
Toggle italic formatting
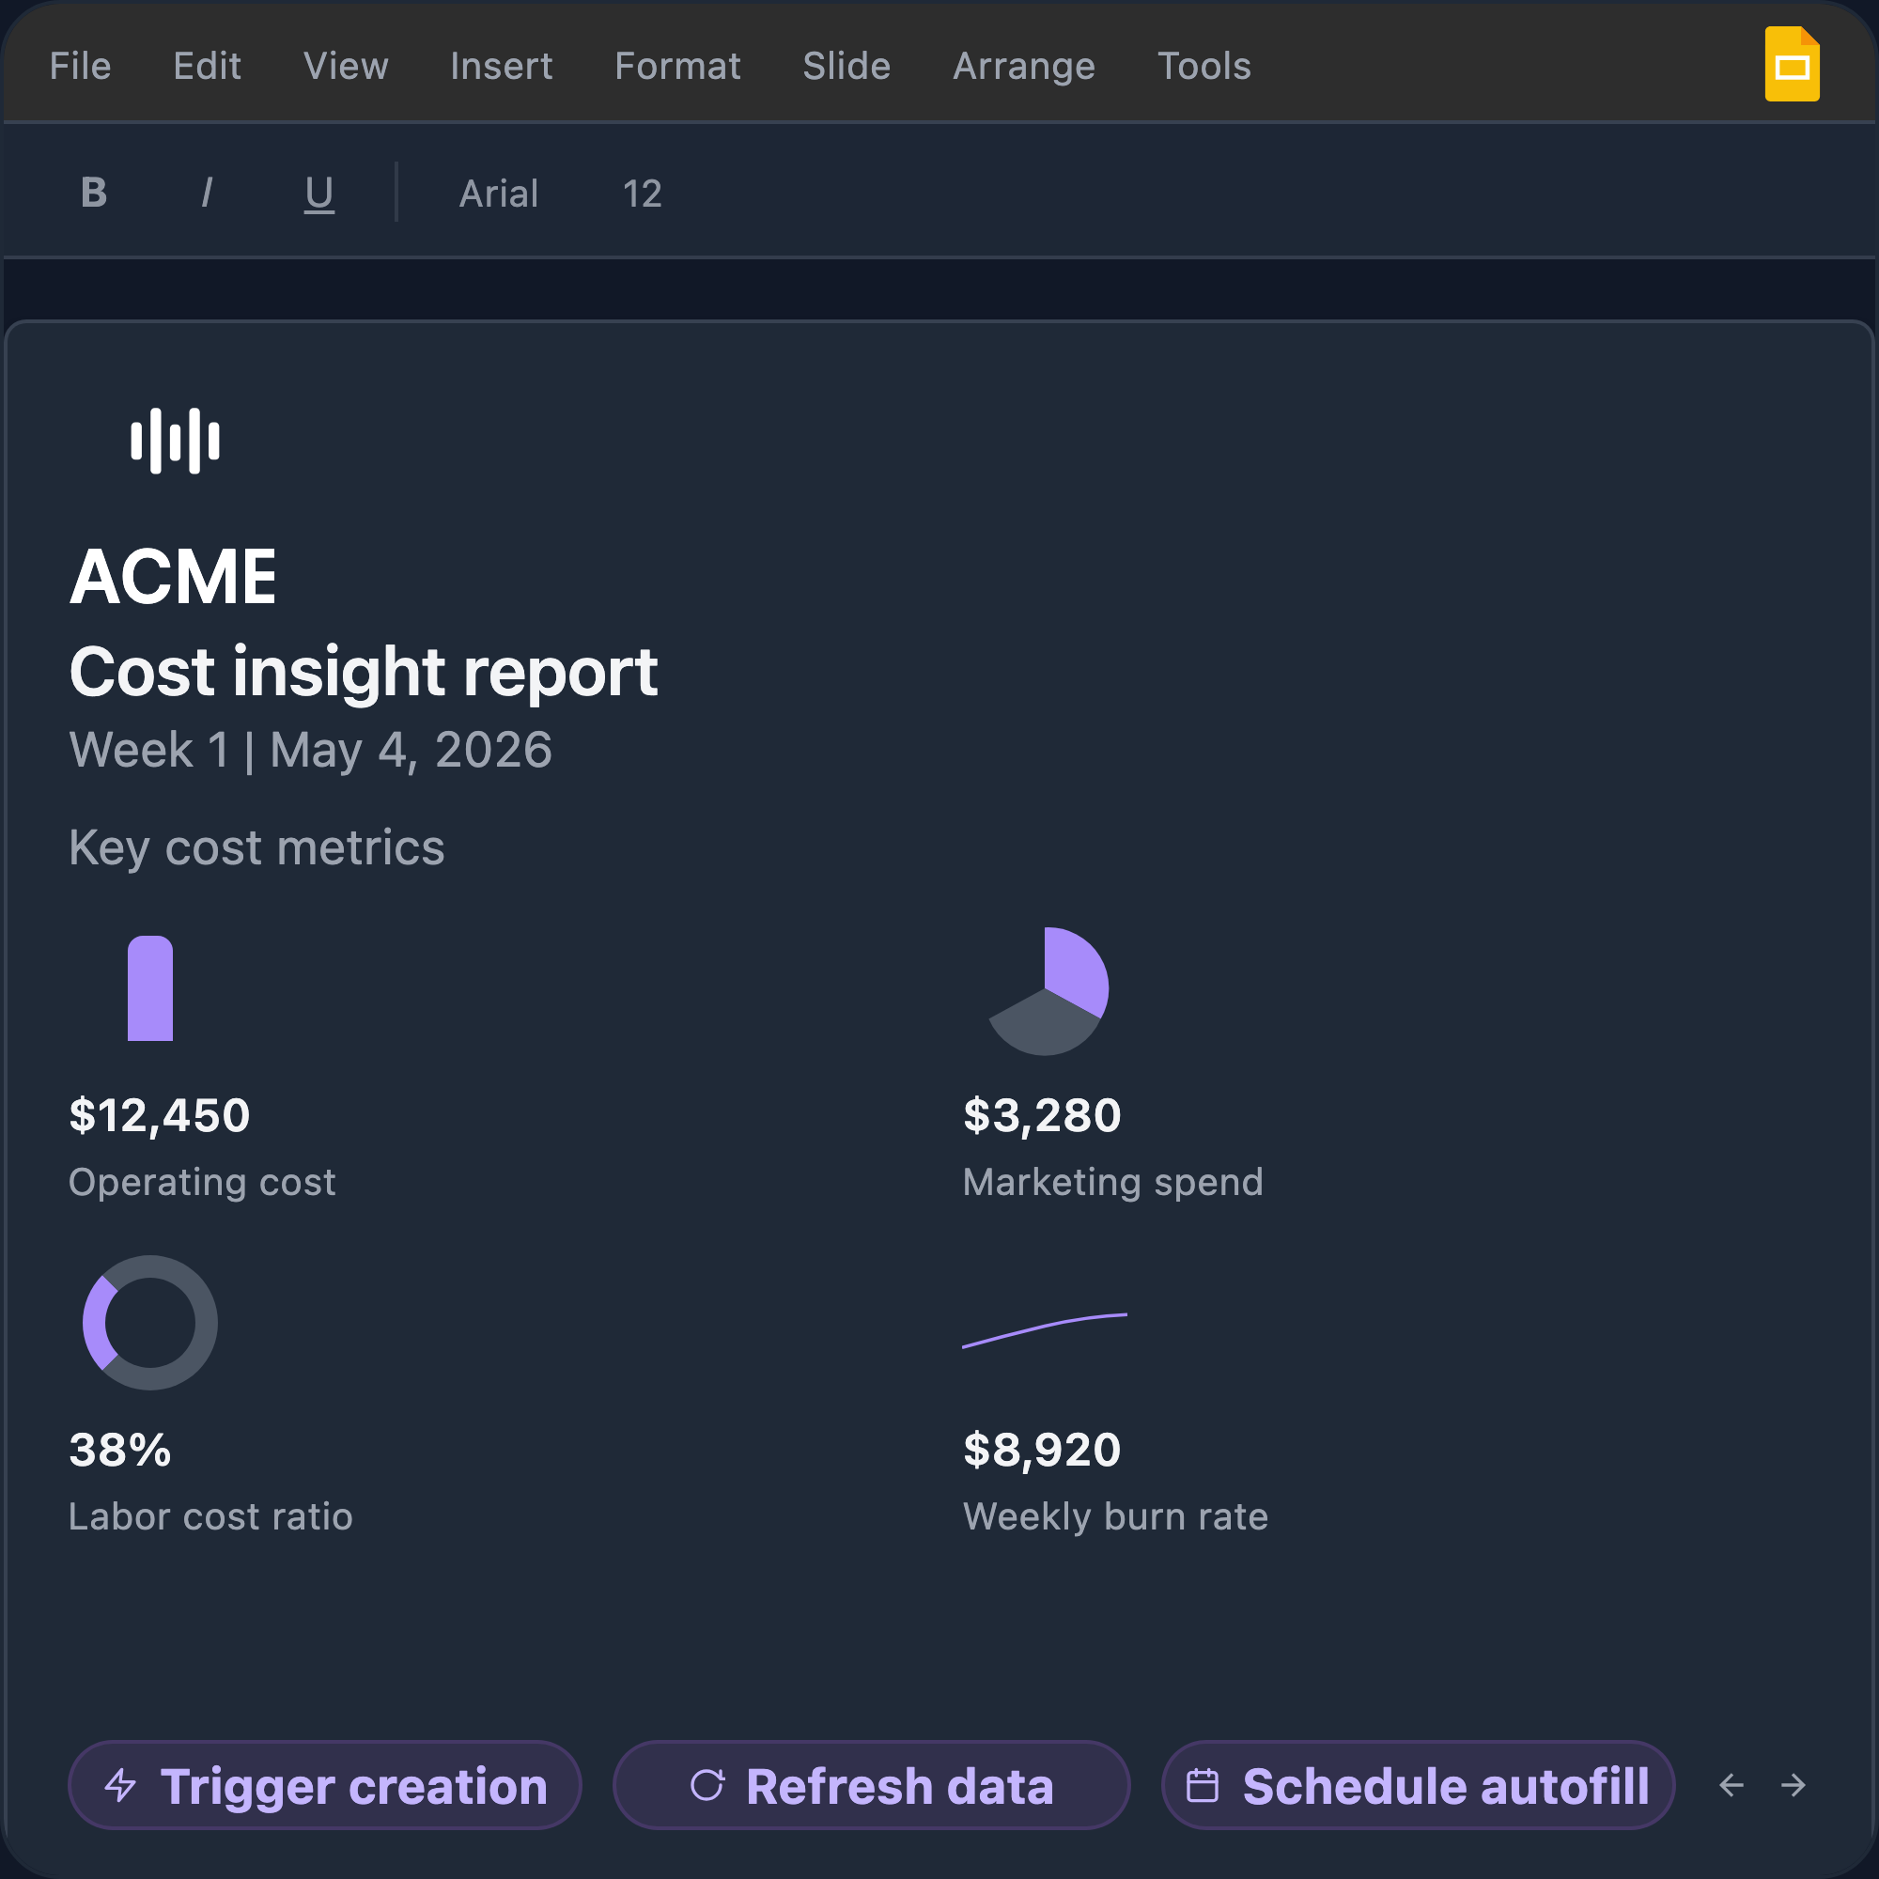pyautogui.click(x=206, y=193)
